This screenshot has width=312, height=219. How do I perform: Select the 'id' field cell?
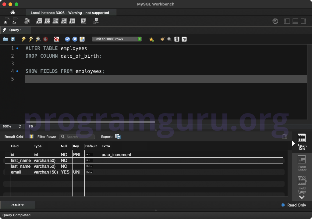tap(22, 155)
